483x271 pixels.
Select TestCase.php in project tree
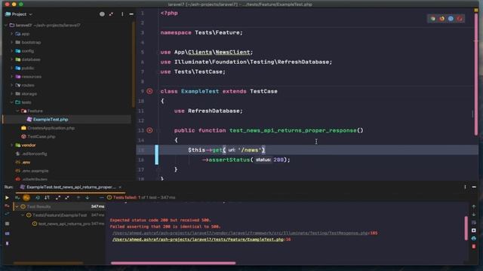41,136
